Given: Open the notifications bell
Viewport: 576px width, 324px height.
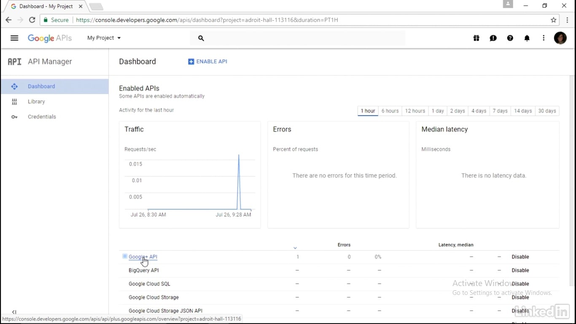Looking at the screenshot, I should click(x=527, y=38).
